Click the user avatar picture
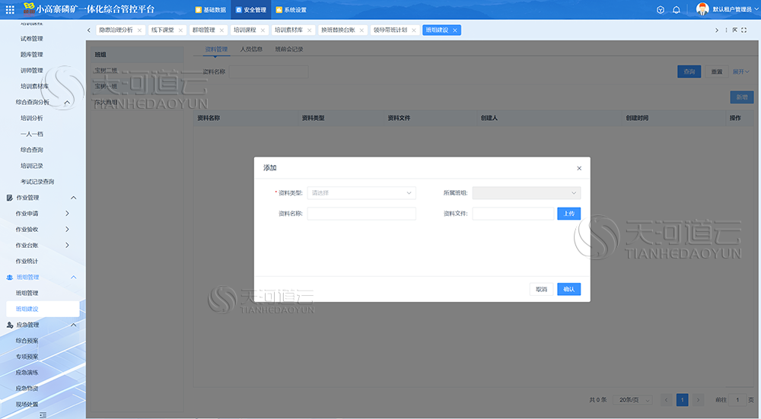 point(702,8)
